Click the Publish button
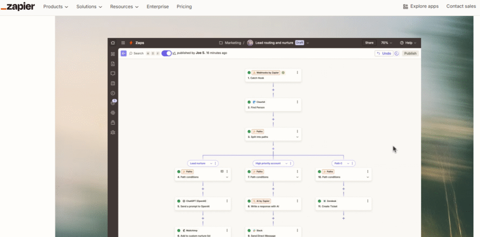The image size is (480, 237). pos(410,53)
